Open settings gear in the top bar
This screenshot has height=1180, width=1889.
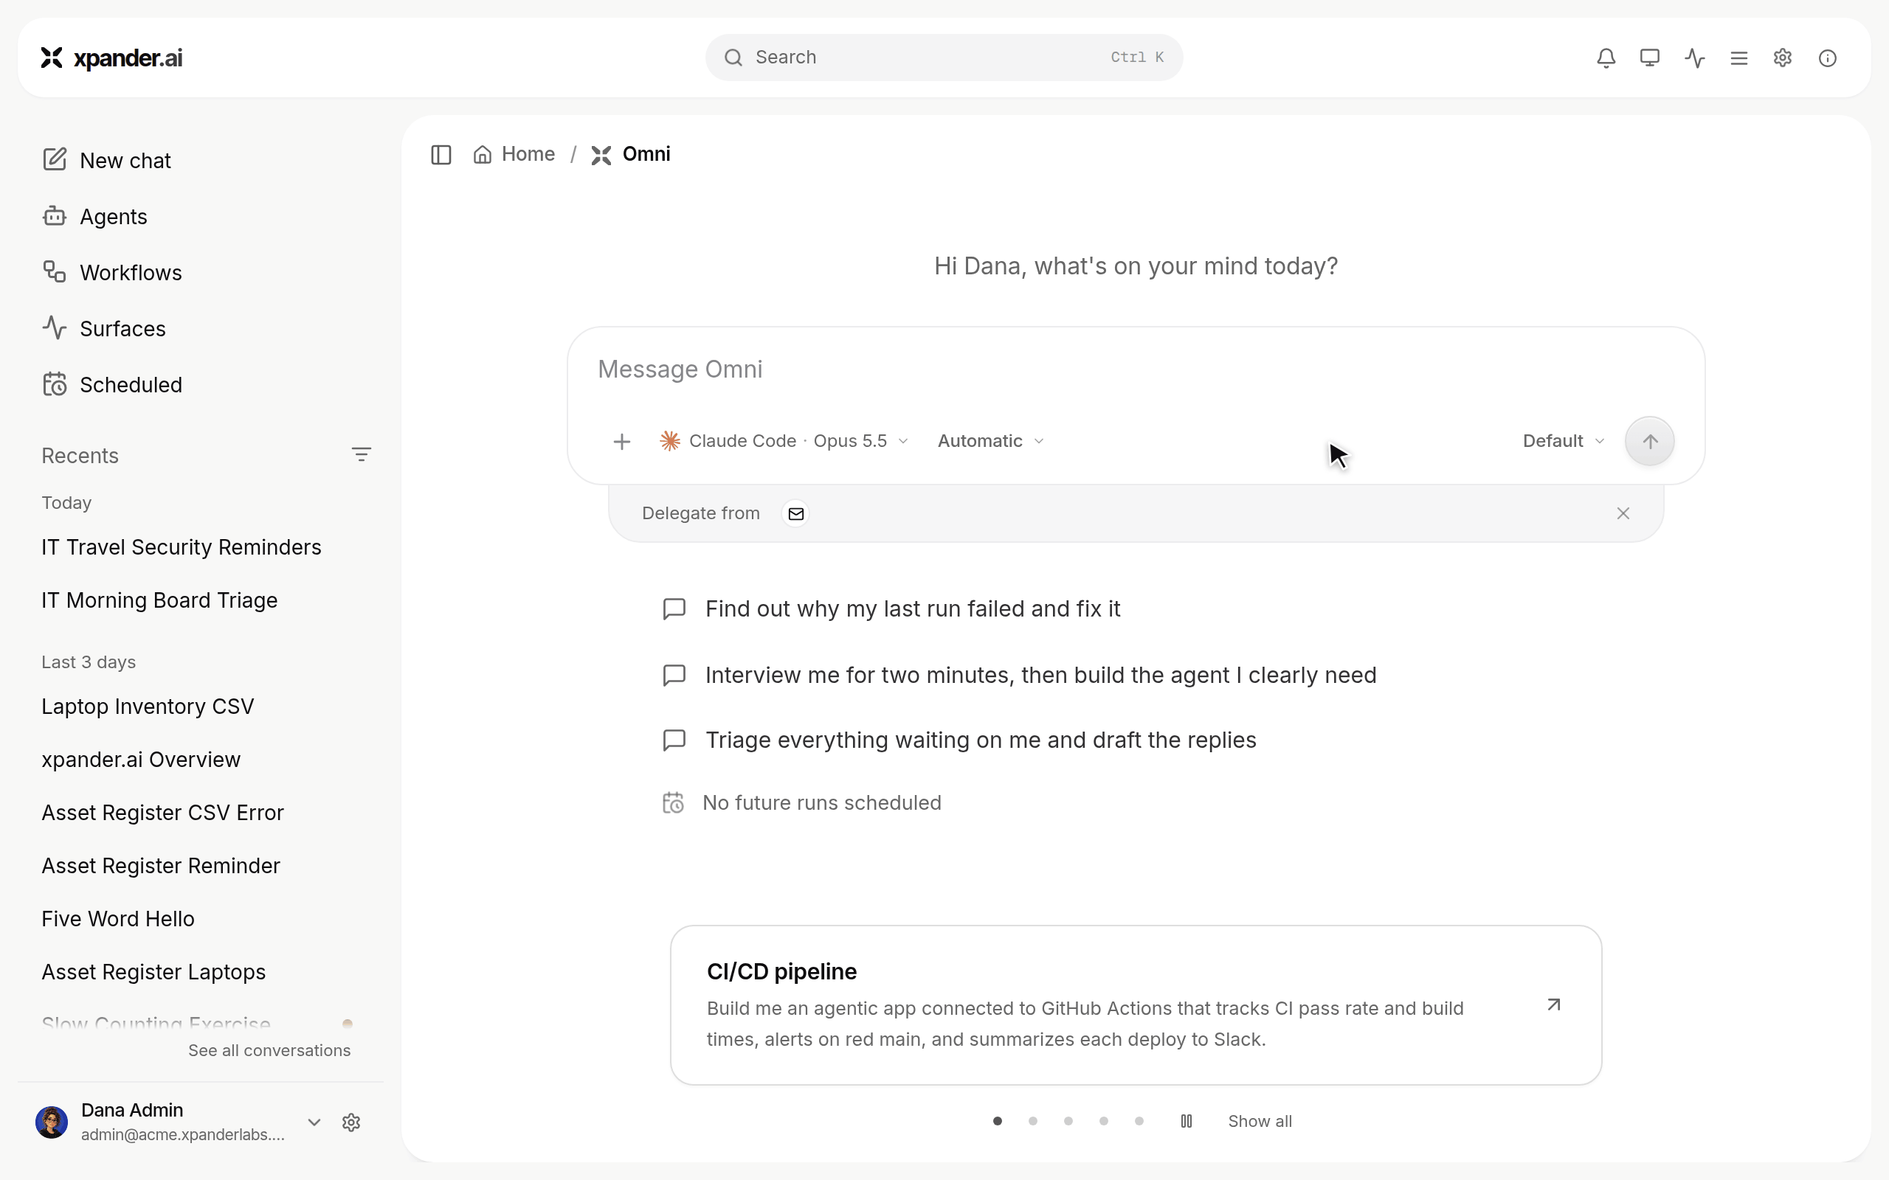(x=1783, y=58)
